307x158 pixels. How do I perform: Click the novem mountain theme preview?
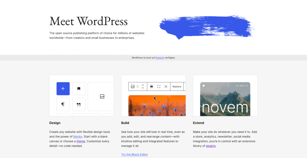click(225, 99)
